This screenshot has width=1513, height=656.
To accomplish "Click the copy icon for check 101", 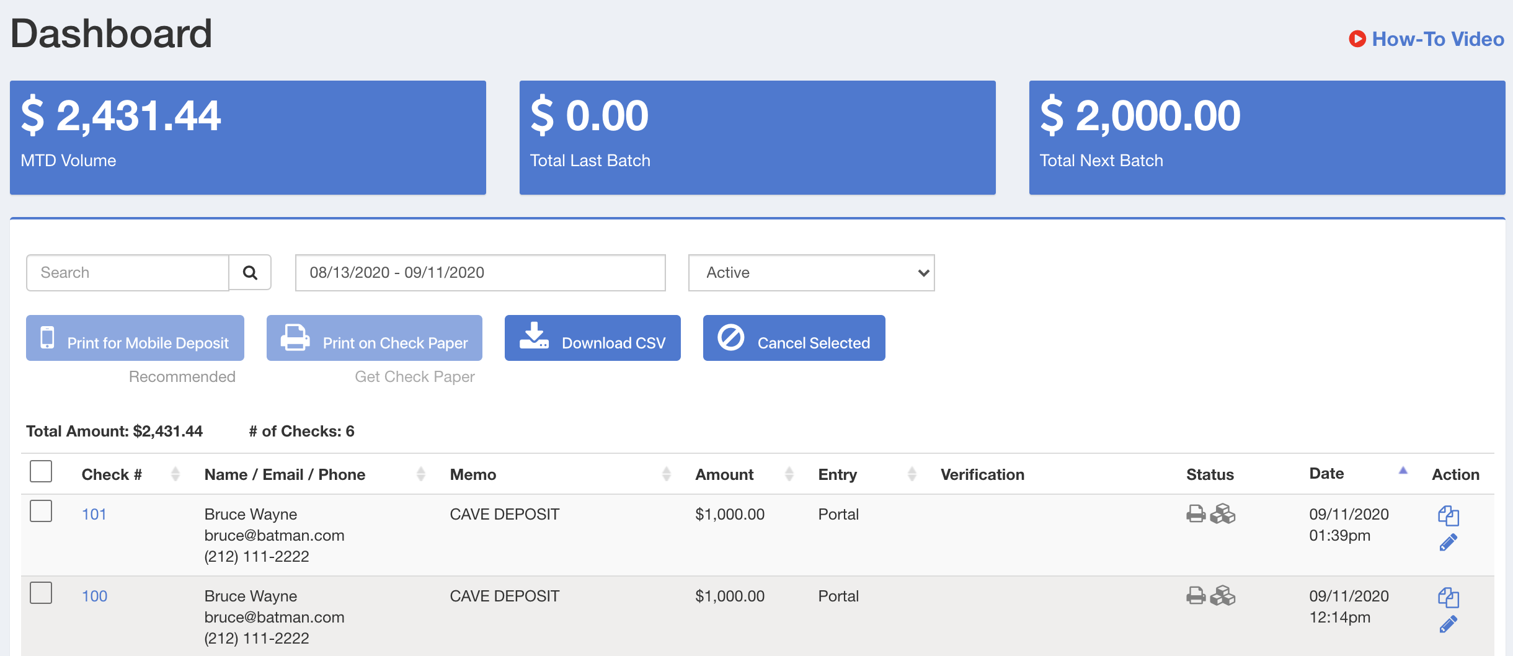I will click(x=1448, y=515).
